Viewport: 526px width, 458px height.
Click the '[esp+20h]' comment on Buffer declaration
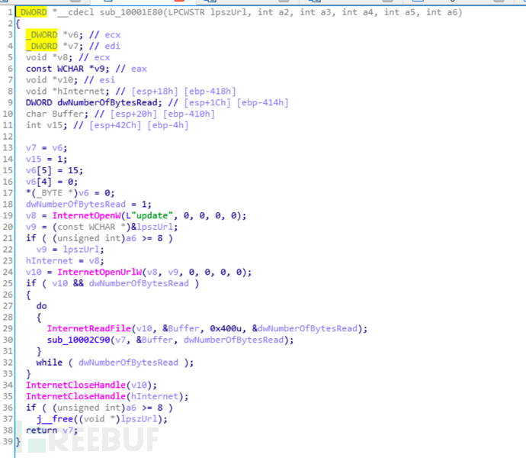pos(134,114)
